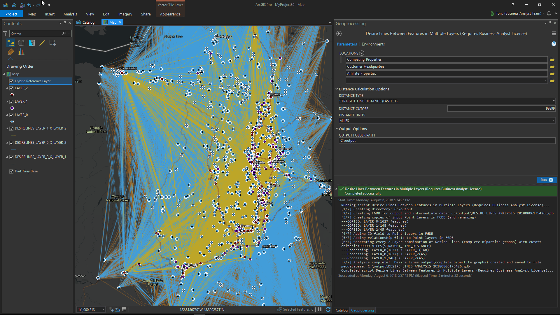The width and height of the screenshot is (560, 315).
Task: Browse folder for Competing_Properties input
Action: 552,60
